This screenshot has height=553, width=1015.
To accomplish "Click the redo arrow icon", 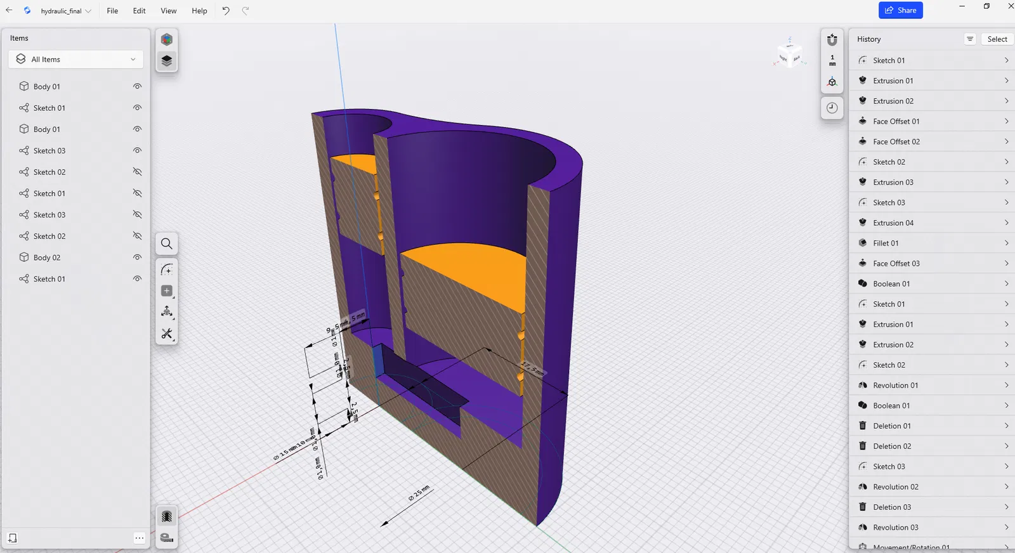I will tap(246, 10).
